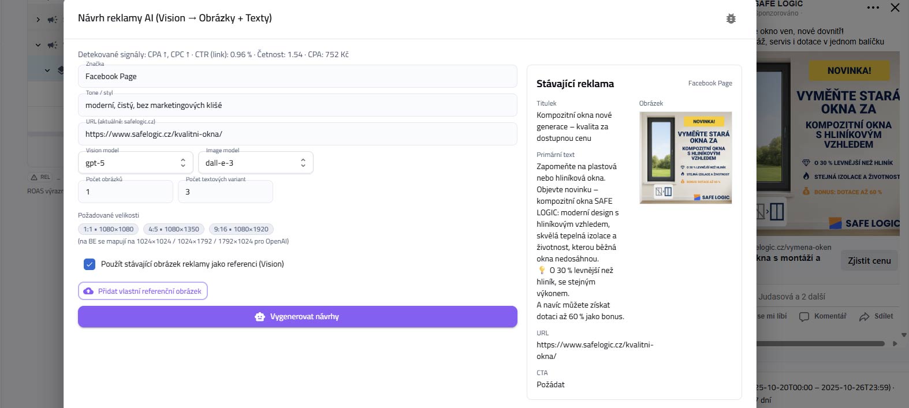Uncheck use existing ad image as reference
Screen dimensions: 909x408
coord(90,264)
